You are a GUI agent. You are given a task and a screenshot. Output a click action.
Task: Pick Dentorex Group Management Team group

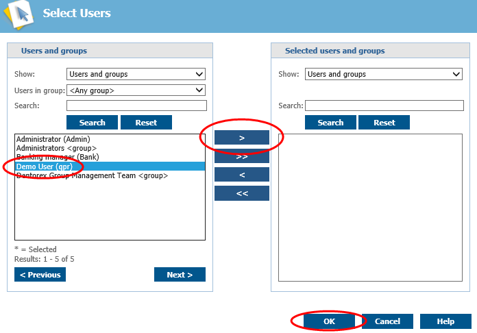pyautogui.click(x=92, y=175)
